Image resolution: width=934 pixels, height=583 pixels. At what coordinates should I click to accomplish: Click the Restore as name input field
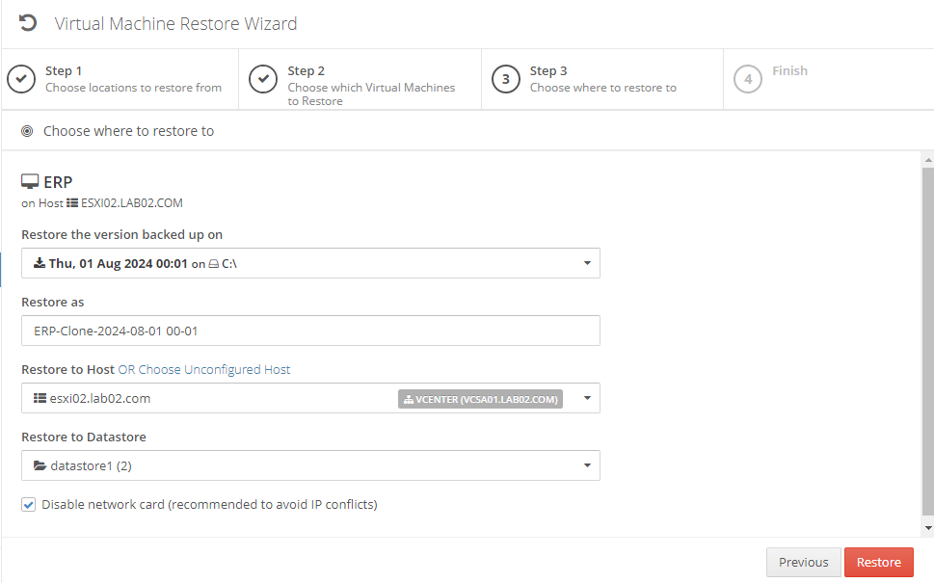310,331
